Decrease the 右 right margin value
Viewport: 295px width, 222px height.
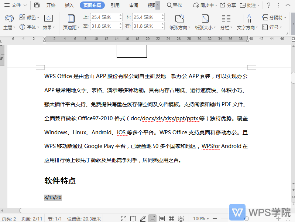pos(162,28)
